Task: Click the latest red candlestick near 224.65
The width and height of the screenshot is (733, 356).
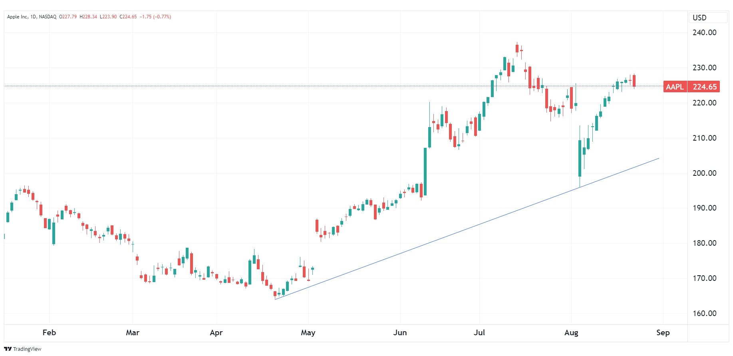Action: (634, 81)
